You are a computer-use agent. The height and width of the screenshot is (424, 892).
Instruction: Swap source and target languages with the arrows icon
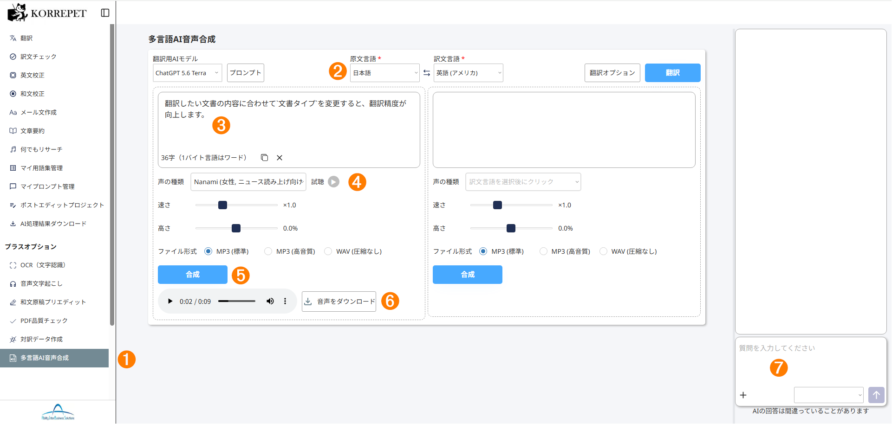(x=427, y=73)
